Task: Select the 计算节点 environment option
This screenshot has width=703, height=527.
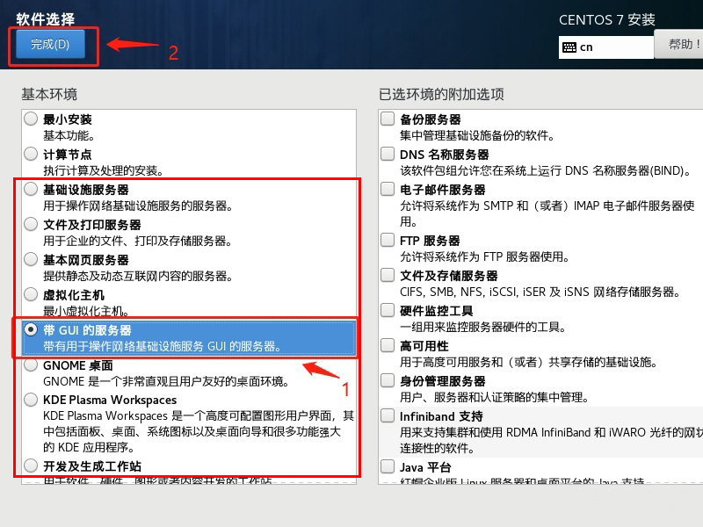Action: coord(31,154)
